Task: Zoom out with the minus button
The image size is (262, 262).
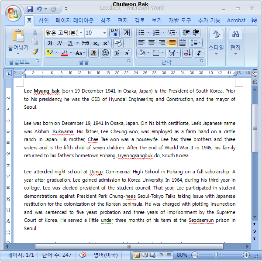Action: [195, 255]
